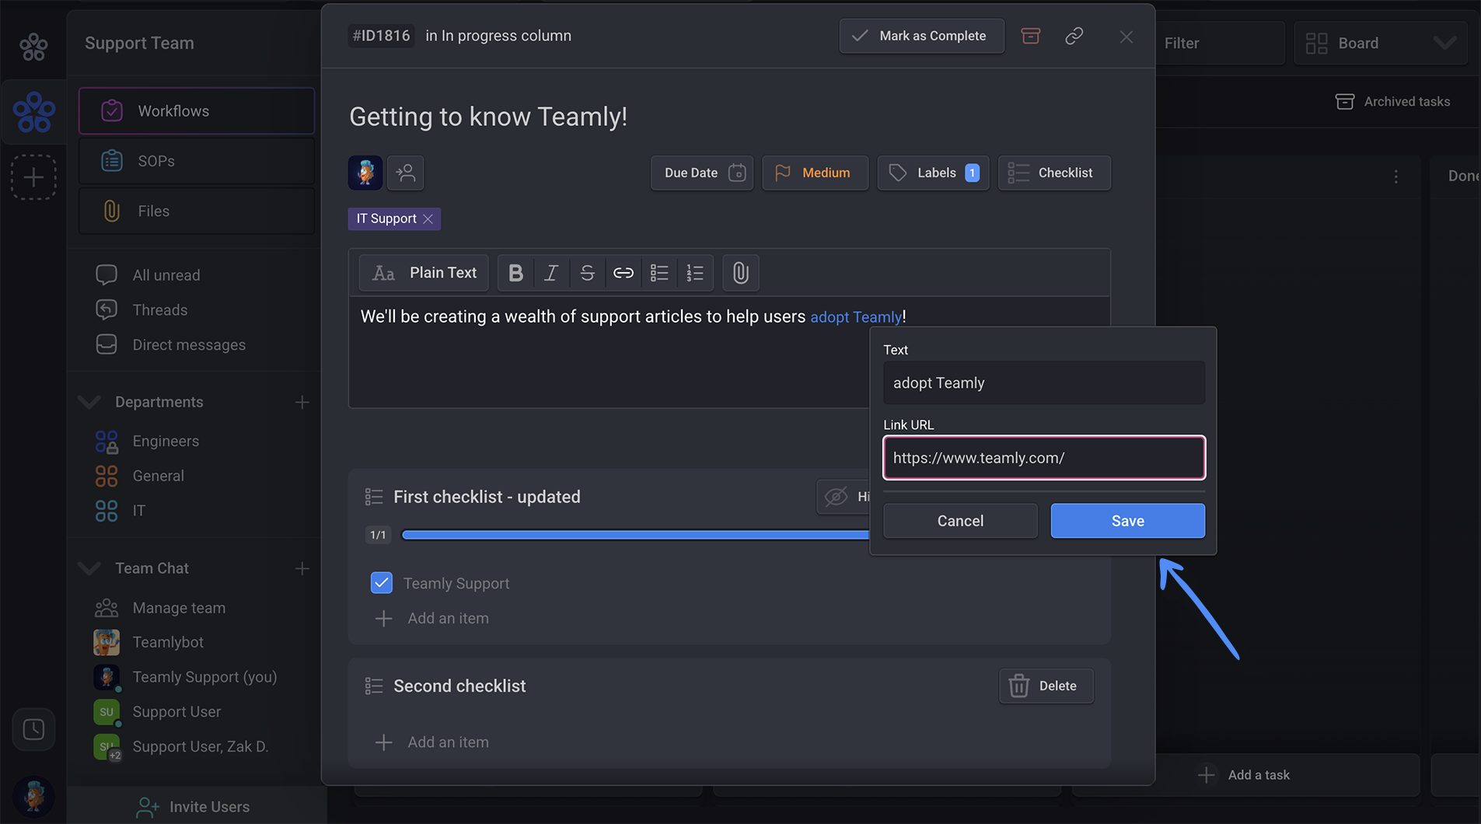The image size is (1481, 824).
Task: Attach a file with paperclip icon
Action: point(741,273)
